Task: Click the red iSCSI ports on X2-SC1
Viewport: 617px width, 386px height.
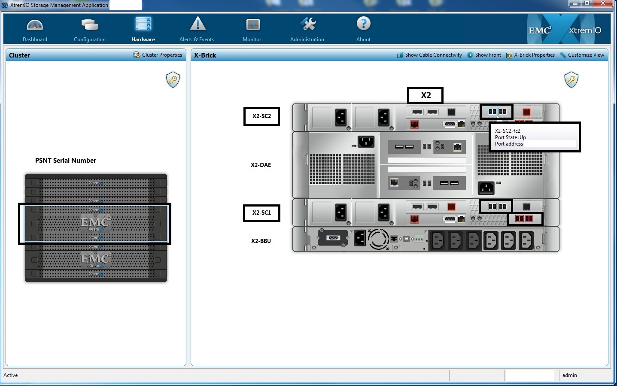Action: pyautogui.click(x=525, y=219)
